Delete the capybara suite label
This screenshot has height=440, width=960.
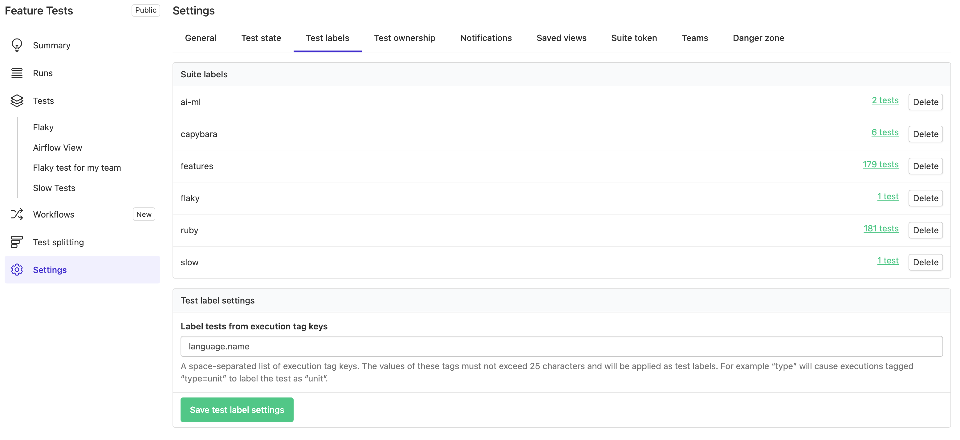pos(926,134)
